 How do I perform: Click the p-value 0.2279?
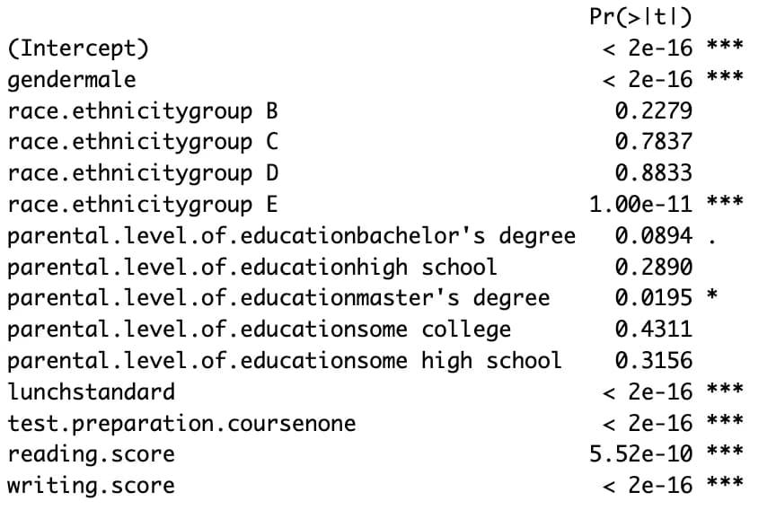pos(653,110)
